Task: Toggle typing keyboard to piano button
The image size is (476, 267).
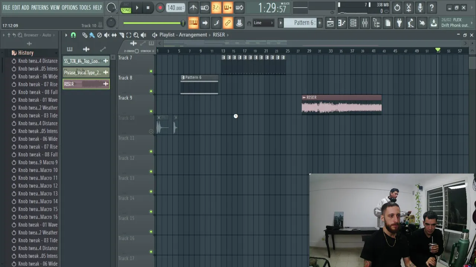Action: tap(193, 23)
